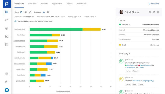Open the Time Period date dropdown
Viewport: 165px width, 94px height.
[x=51, y=17]
